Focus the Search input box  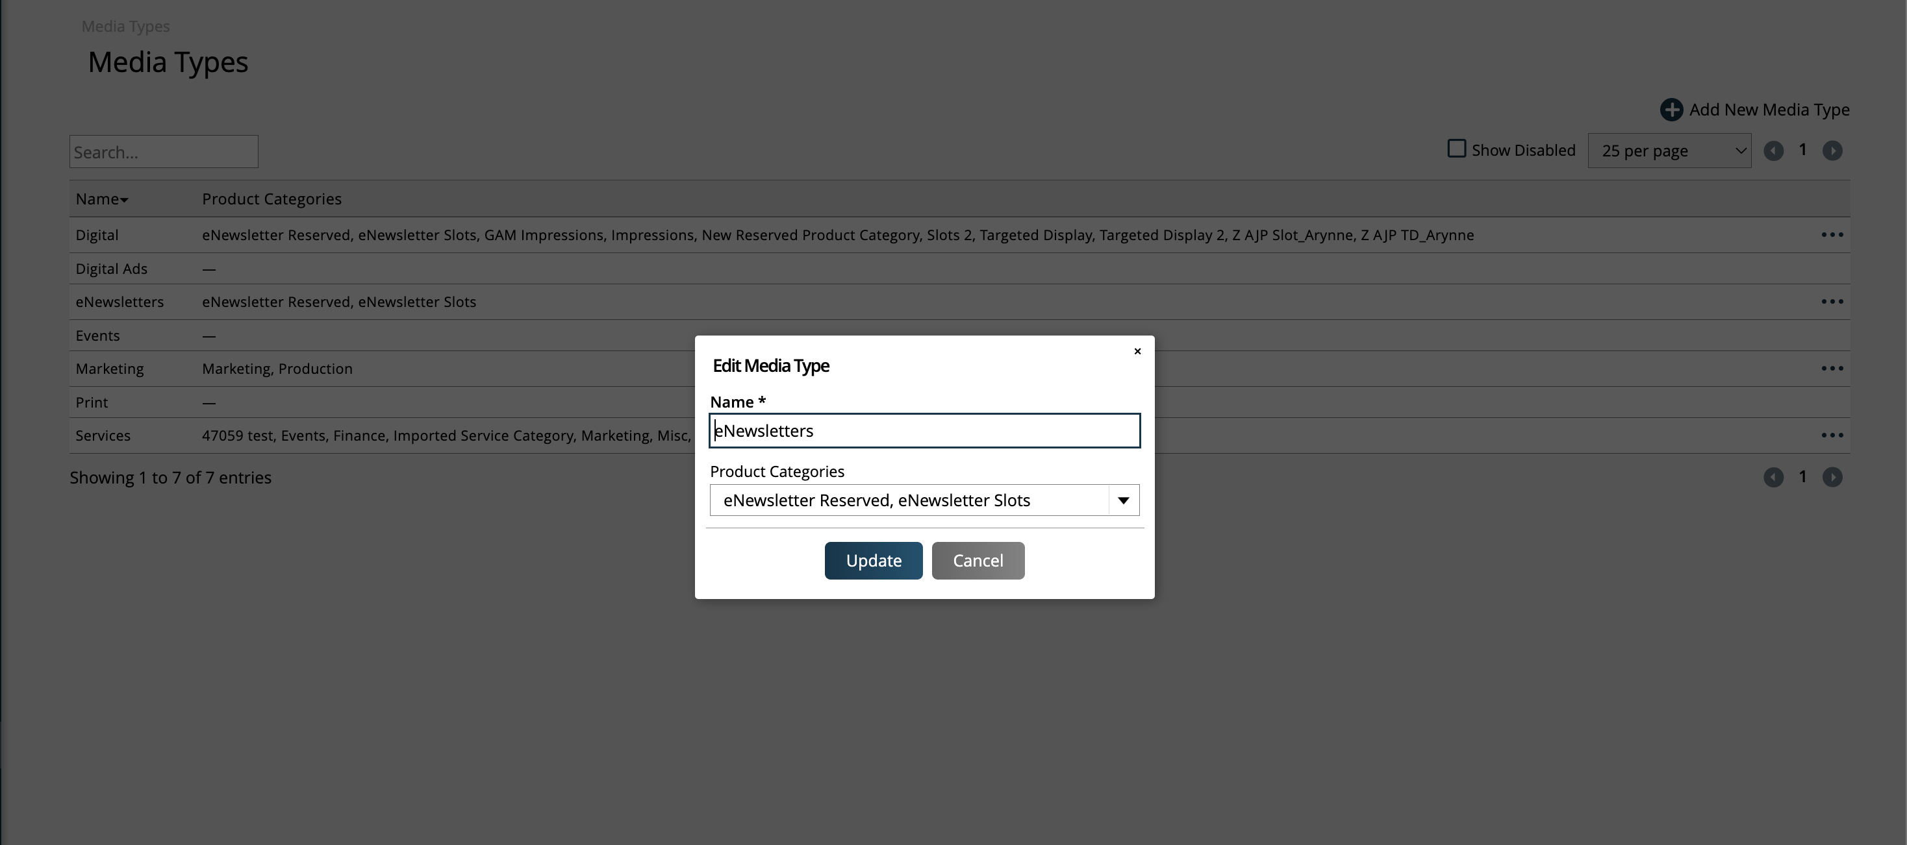tap(164, 152)
